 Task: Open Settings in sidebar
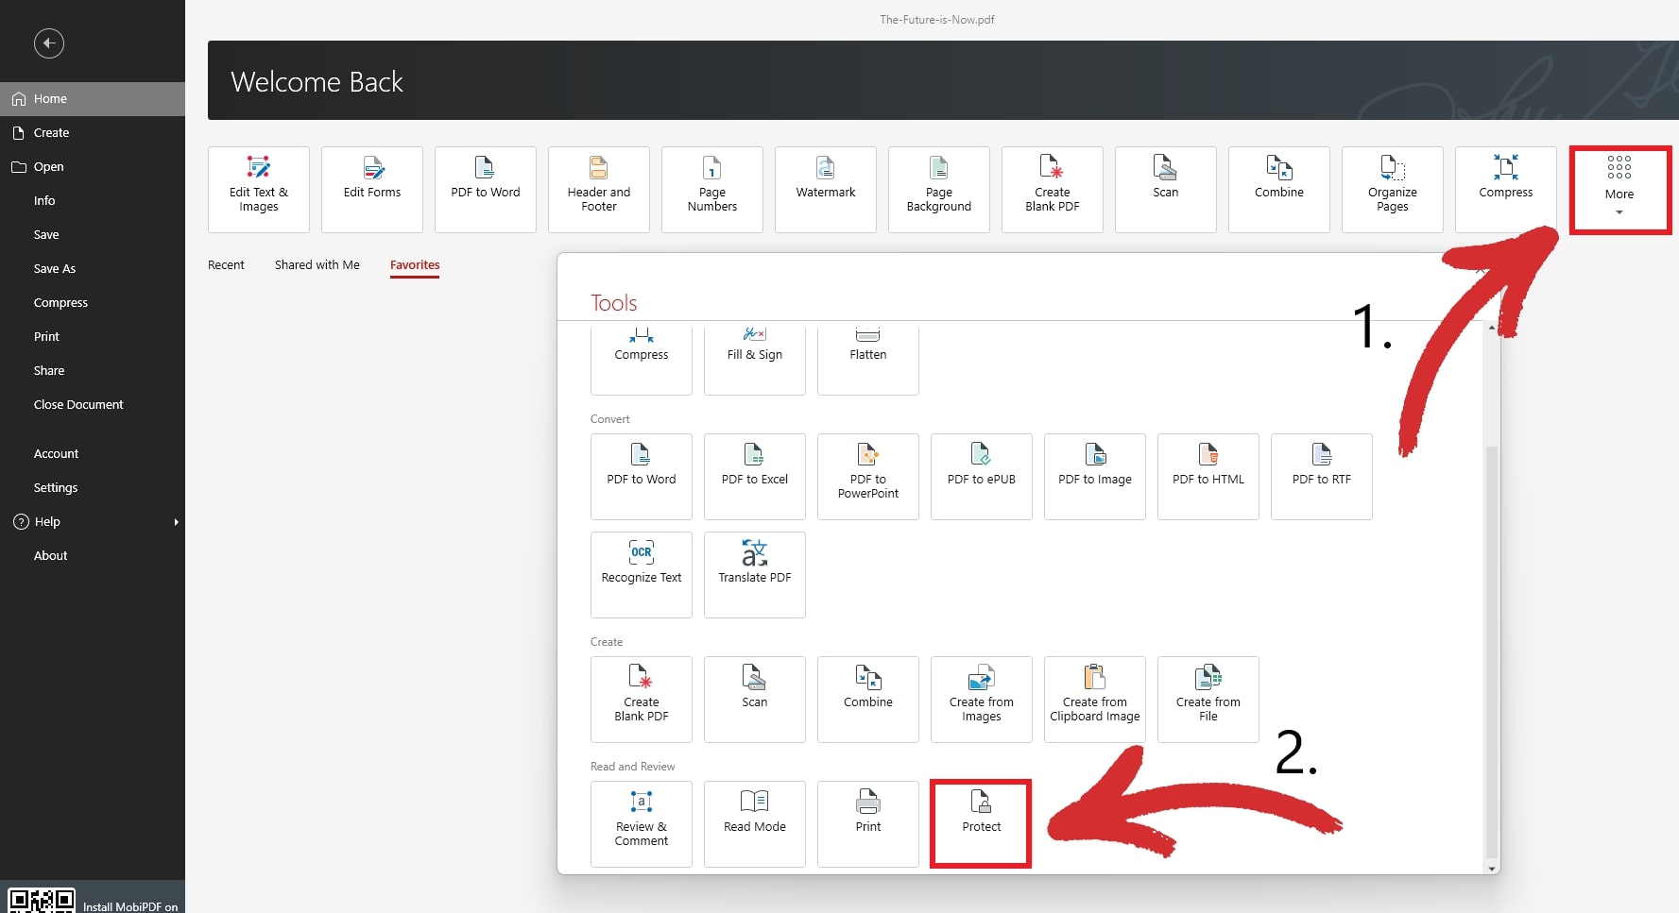93,488
